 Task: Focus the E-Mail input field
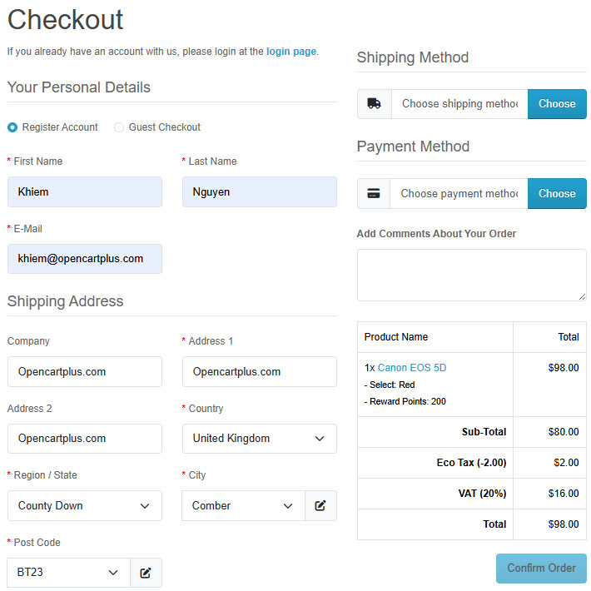[x=85, y=259]
